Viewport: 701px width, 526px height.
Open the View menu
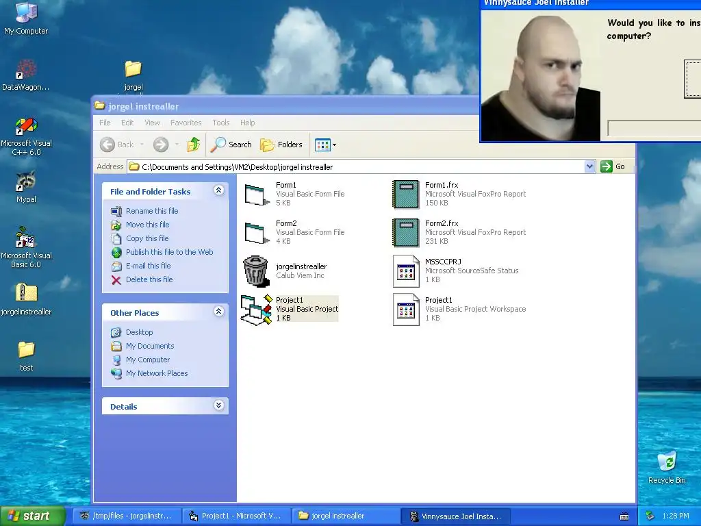click(x=152, y=123)
